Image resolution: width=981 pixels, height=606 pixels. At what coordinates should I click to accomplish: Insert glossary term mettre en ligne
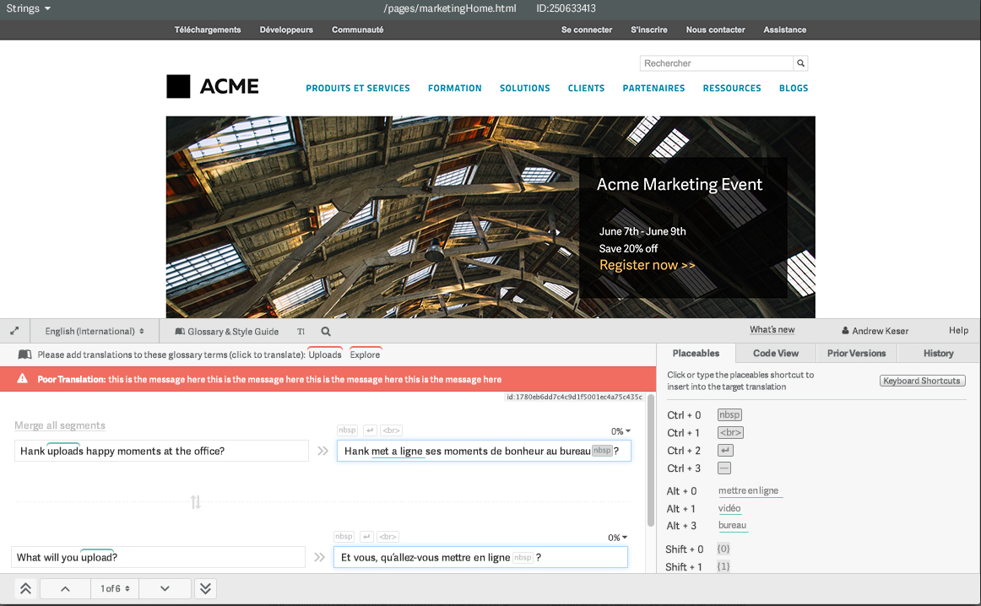[x=749, y=491]
